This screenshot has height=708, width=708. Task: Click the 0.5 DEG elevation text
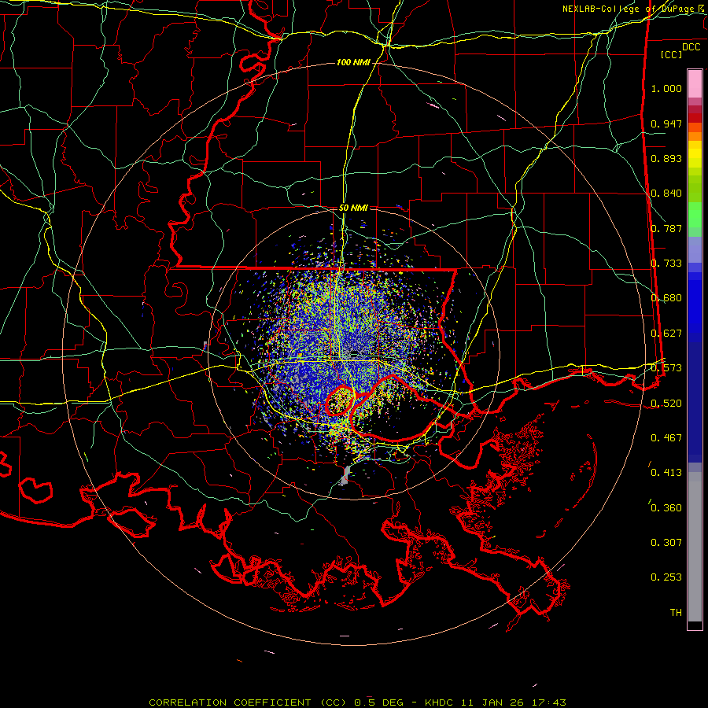click(379, 702)
